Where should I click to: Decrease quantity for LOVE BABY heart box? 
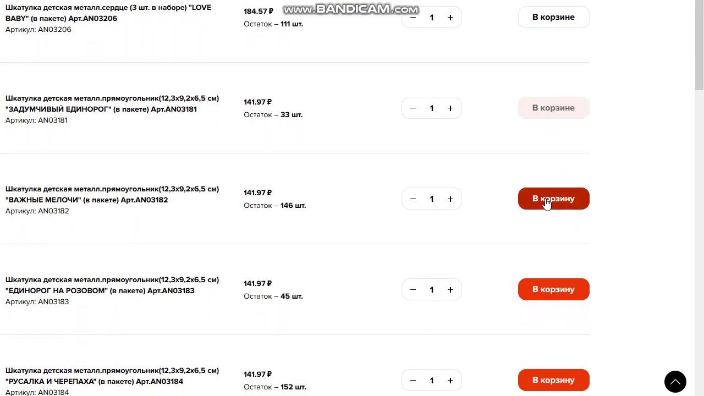point(413,18)
